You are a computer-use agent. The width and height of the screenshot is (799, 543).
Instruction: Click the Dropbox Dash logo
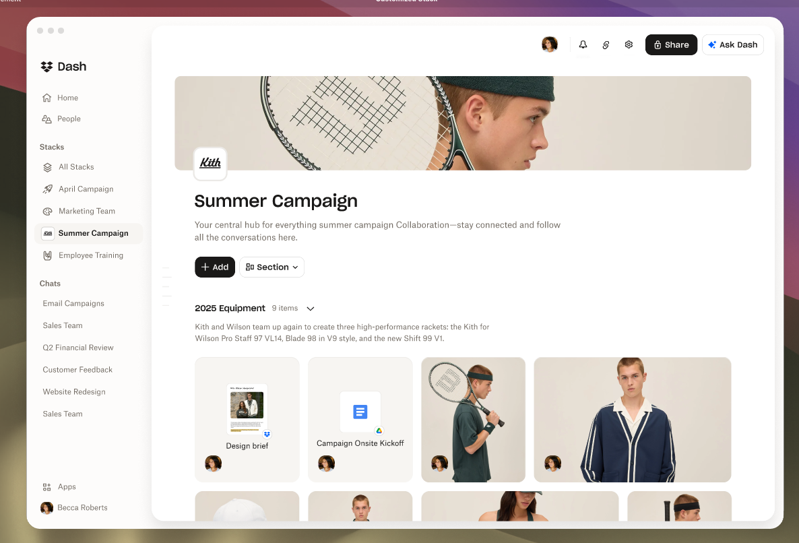tap(64, 67)
